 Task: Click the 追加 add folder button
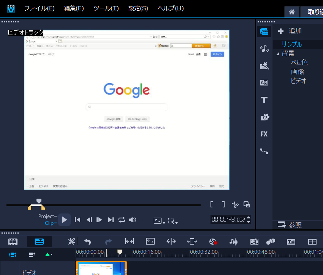[x=290, y=31]
